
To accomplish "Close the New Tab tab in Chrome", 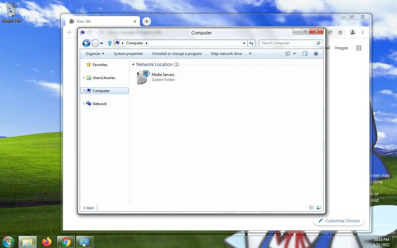I will [x=135, y=21].
